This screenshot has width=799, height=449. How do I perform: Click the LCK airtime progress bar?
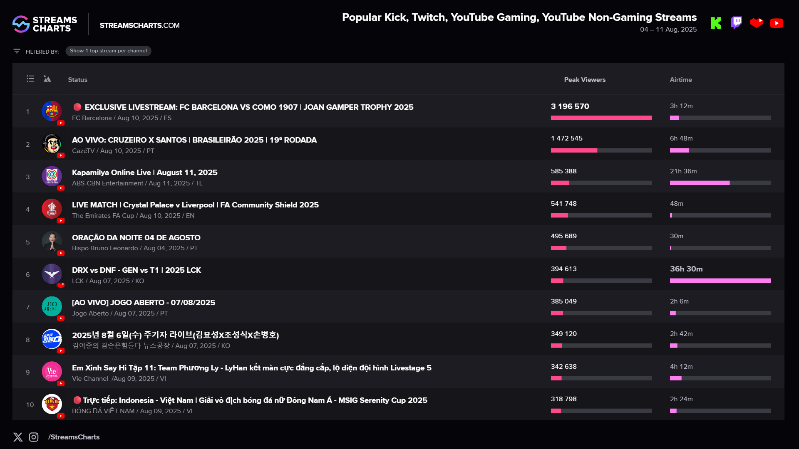(720, 281)
